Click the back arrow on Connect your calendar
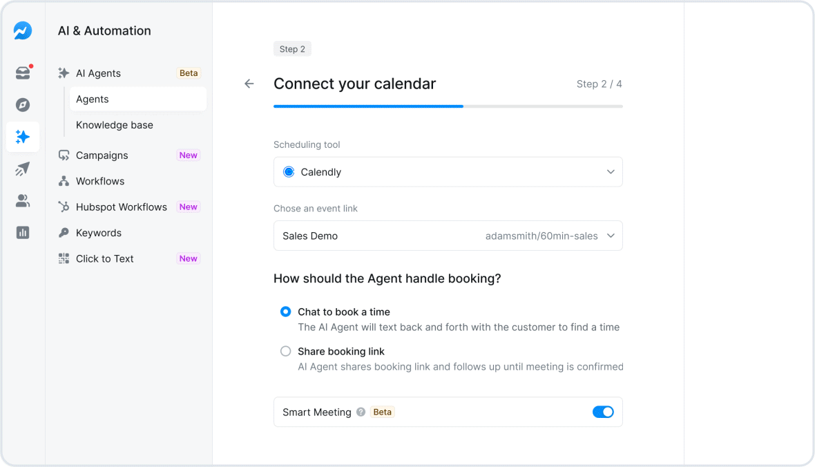The width and height of the screenshot is (815, 467). pos(249,83)
